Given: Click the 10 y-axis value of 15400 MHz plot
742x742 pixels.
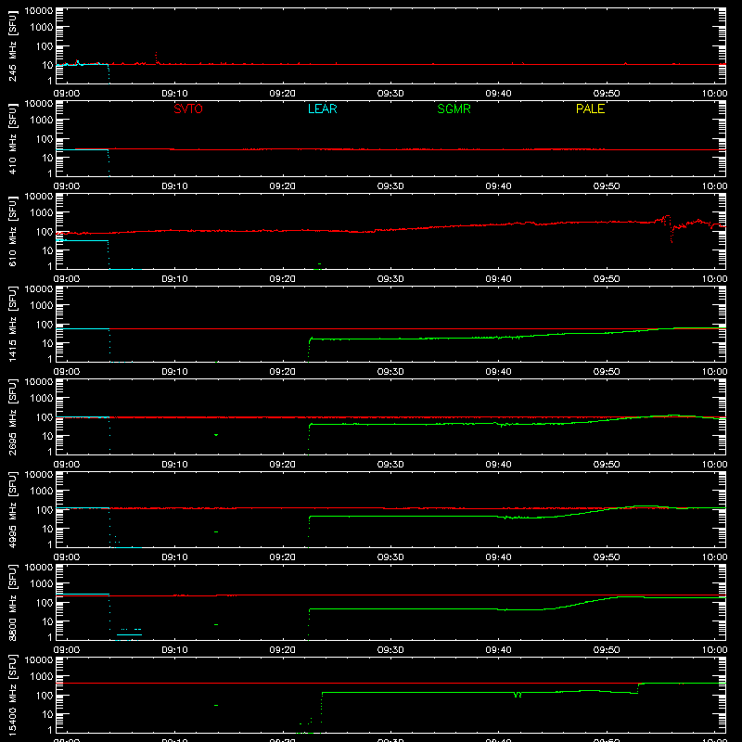Looking at the screenshot, I should [x=47, y=714].
